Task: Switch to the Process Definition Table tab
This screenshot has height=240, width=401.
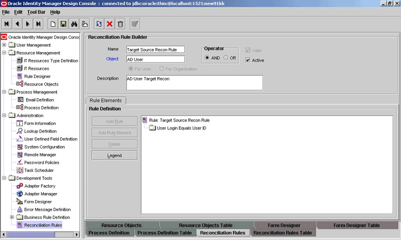Action: point(164,233)
